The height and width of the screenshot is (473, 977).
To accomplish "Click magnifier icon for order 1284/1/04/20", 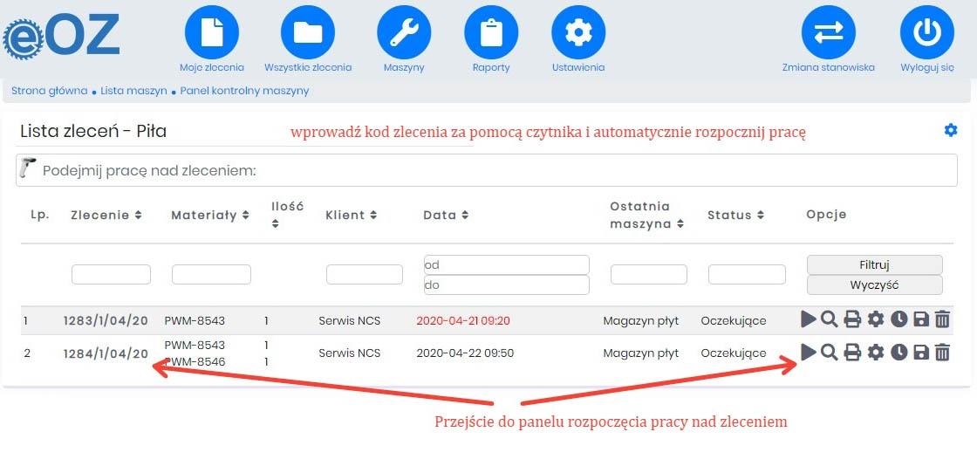I will [x=830, y=353].
